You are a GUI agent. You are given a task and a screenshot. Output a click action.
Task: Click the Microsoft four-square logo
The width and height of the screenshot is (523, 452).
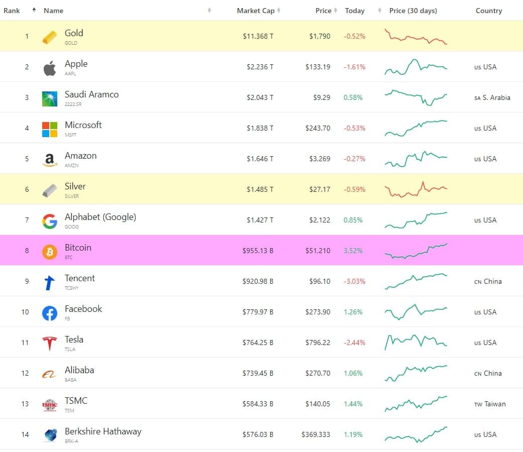click(49, 130)
